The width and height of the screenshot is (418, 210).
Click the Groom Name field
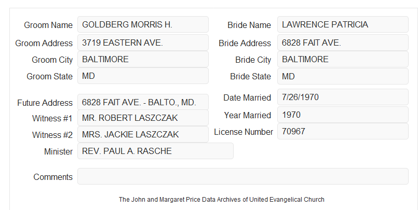[x=143, y=24]
